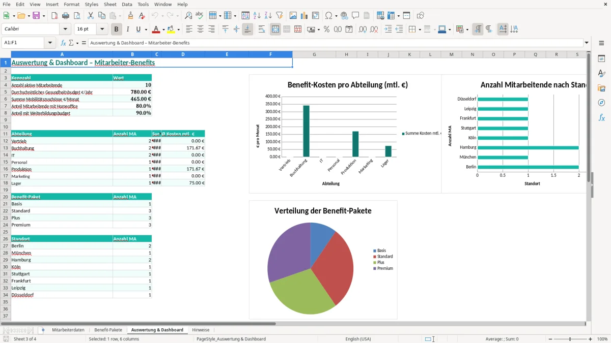Viewport: 611px width, 343px height.
Task: Toggle Bold formatting
Action: 117,29
